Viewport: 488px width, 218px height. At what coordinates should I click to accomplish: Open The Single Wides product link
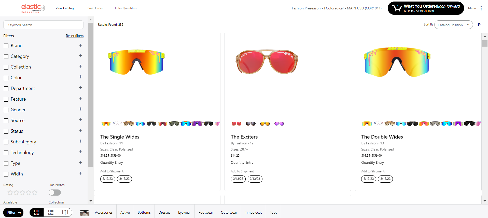(120, 137)
